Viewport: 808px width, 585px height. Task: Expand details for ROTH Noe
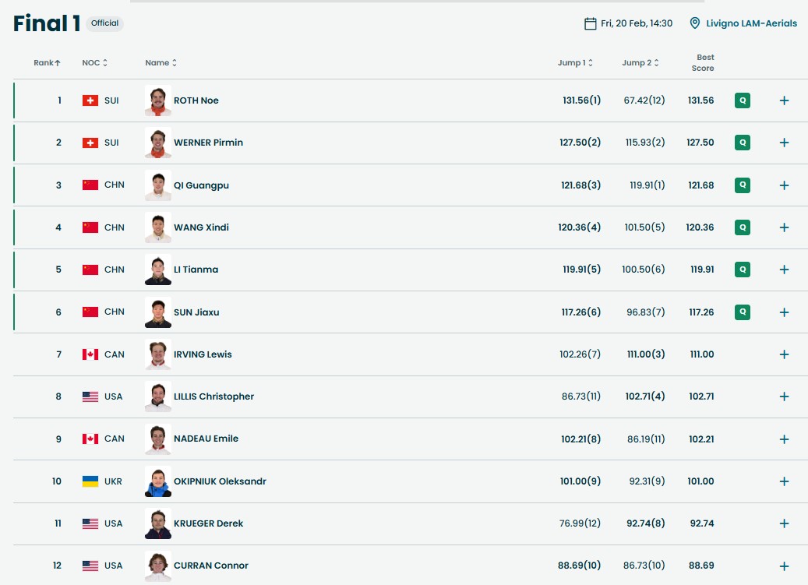tap(784, 100)
